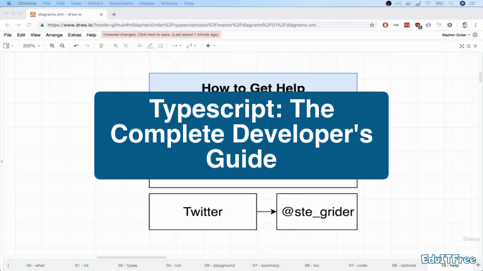483x271 pixels.
Task: Bookmark this page with the star icon
Action: point(372,25)
